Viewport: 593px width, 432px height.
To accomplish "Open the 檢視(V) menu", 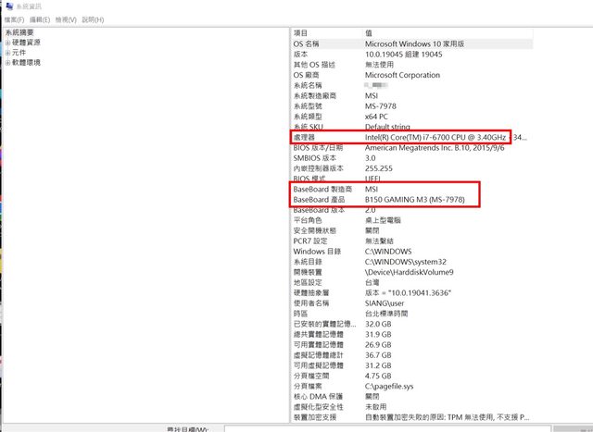I will coord(66,19).
